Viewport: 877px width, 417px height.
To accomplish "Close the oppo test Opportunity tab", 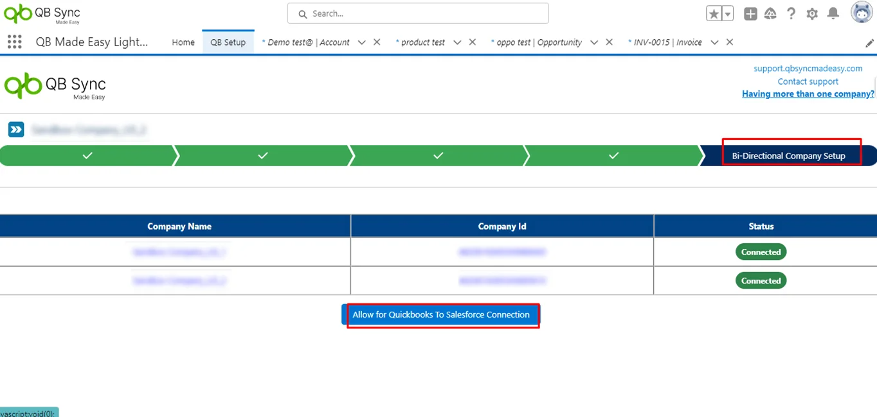I will 609,42.
